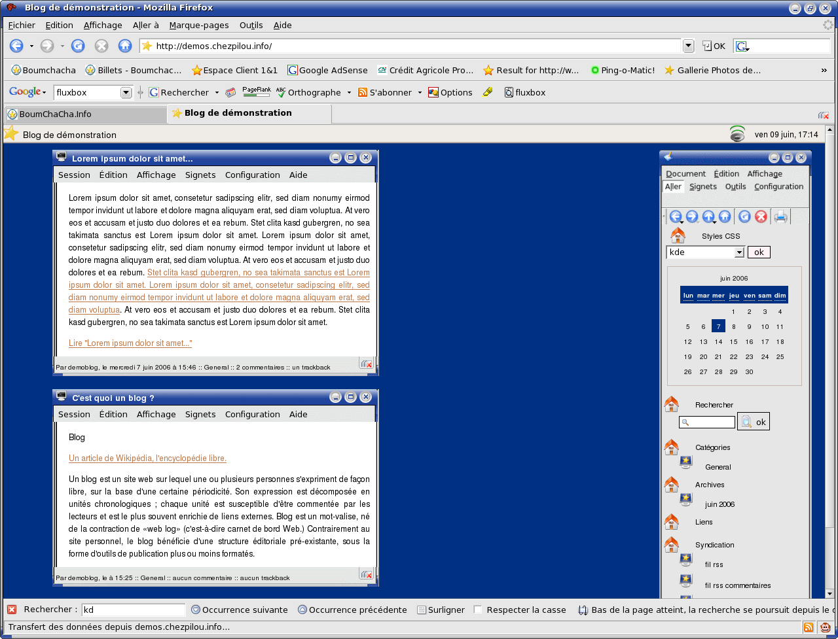Screen dimensions: 838x639
Task: Open Espace Client 1&1 bookmark
Action: click(x=235, y=70)
